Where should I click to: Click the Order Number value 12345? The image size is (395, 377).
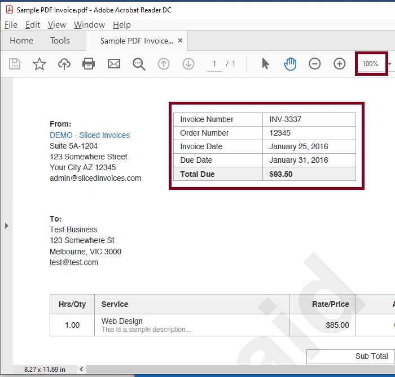pos(280,133)
